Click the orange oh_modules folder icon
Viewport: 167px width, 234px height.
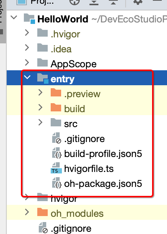point(42,212)
